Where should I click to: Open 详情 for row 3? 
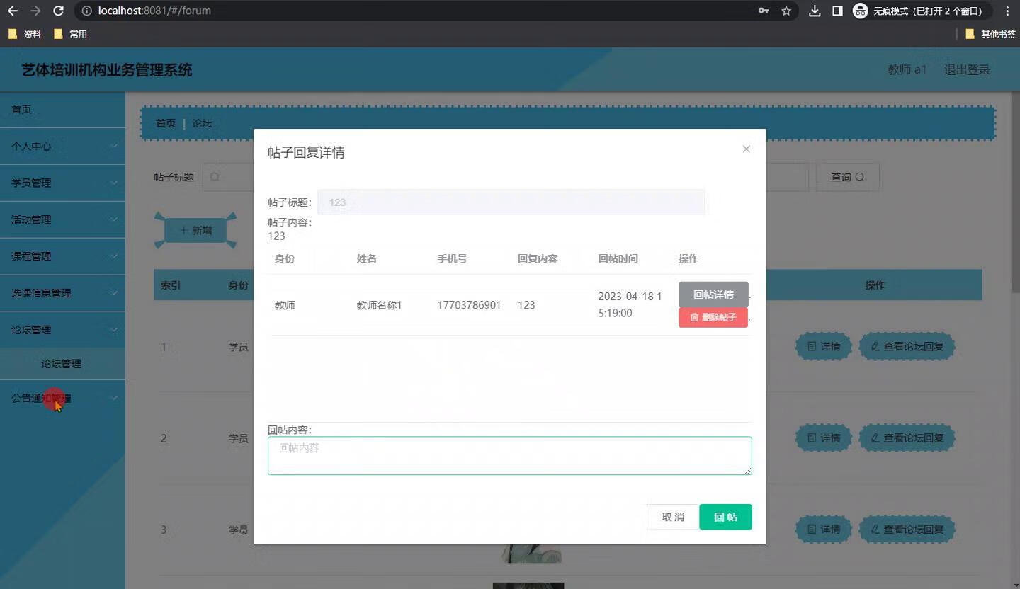[x=823, y=530]
